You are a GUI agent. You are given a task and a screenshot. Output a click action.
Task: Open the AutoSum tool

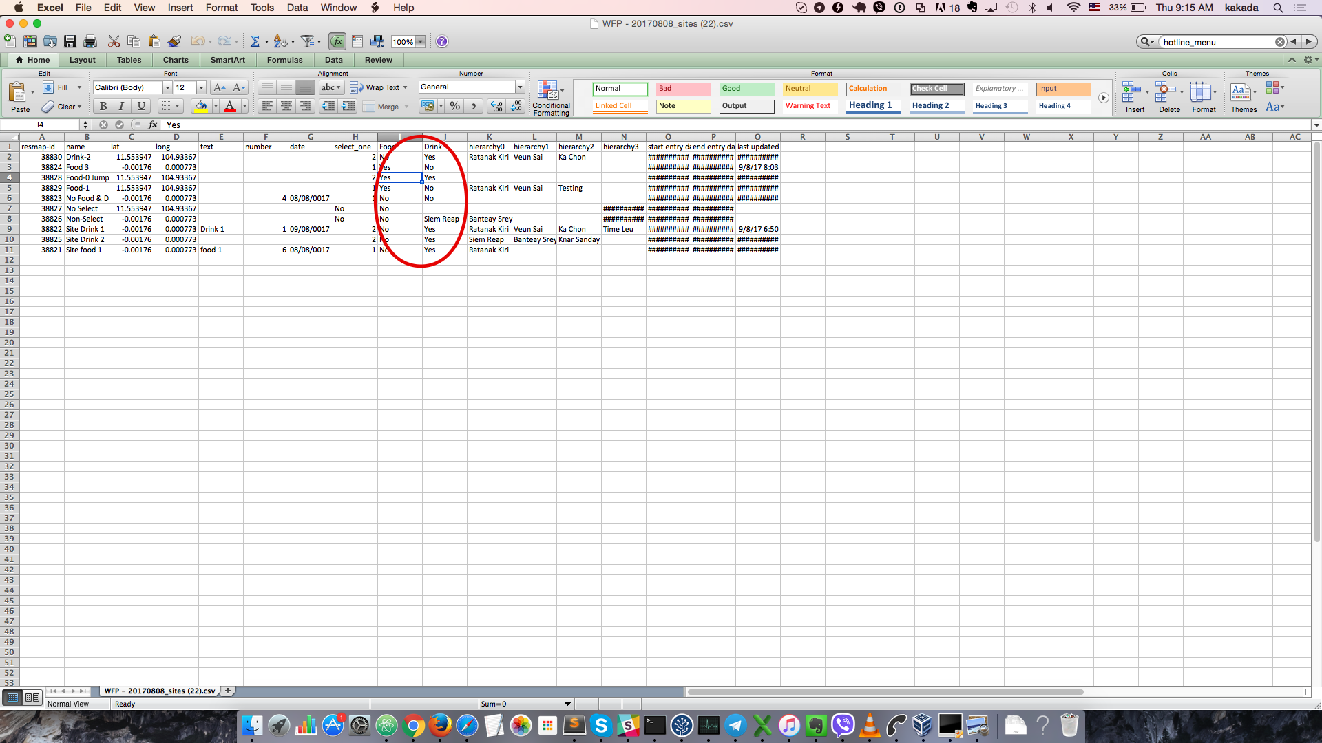click(255, 41)
